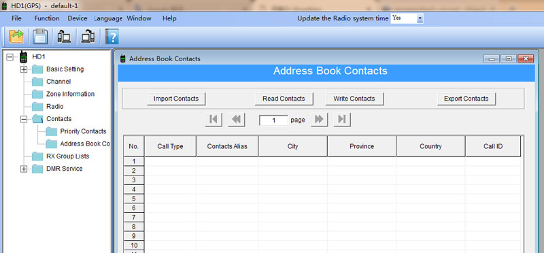This screenshot has height=253, width=544.
Task: Go to previous contacts page
Action: (x=237, y=120)
